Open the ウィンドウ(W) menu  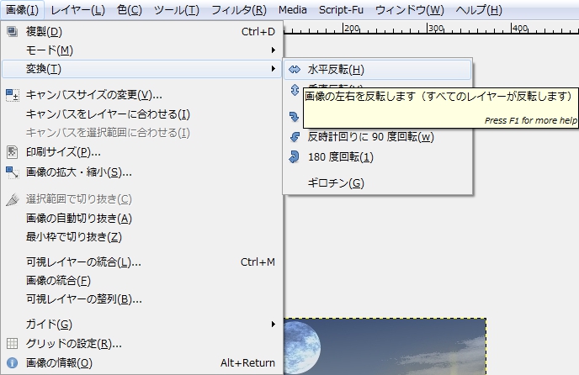[x=410, y=10]
